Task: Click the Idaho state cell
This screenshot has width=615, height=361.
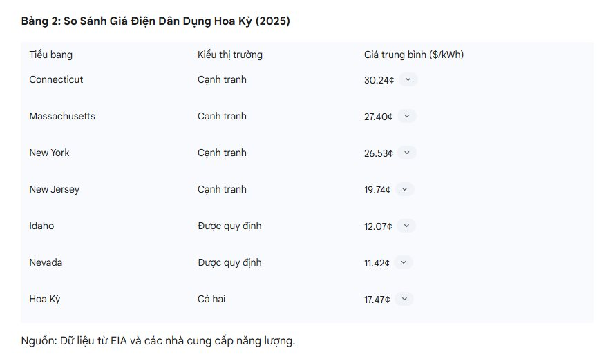Action: [x=41, y=226]
